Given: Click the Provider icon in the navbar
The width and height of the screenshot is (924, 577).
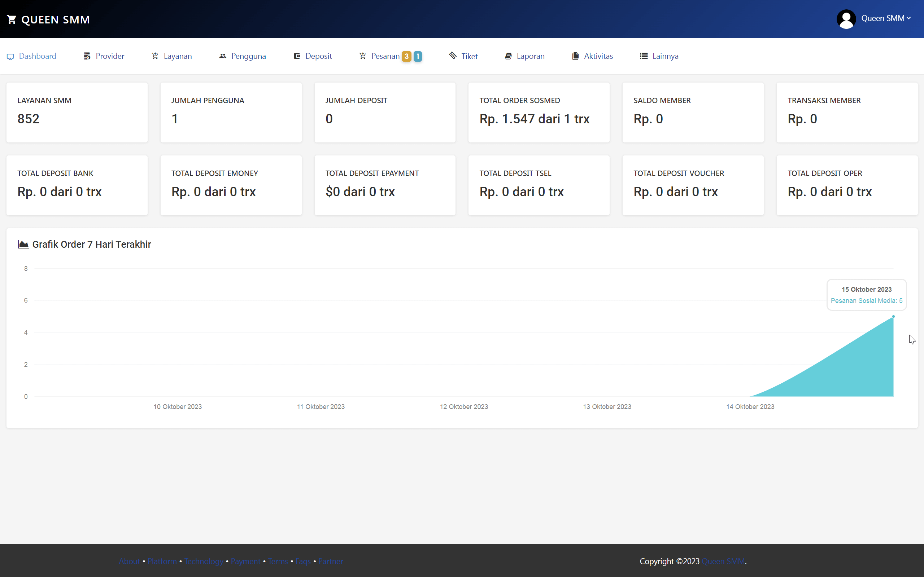Looking at the screenshot, I should point(87,56).
